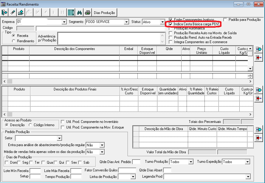
Task: Click the Receita/Rendimento window title icon
Action: (3, 4)
